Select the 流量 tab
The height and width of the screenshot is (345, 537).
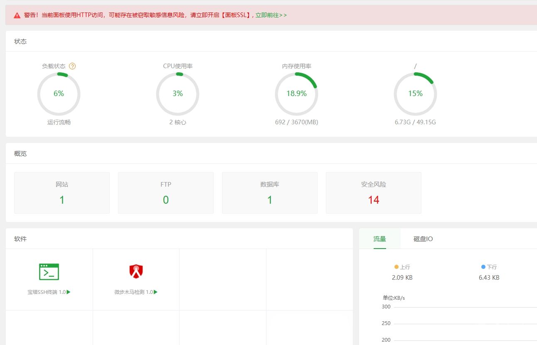pos(379,239)
